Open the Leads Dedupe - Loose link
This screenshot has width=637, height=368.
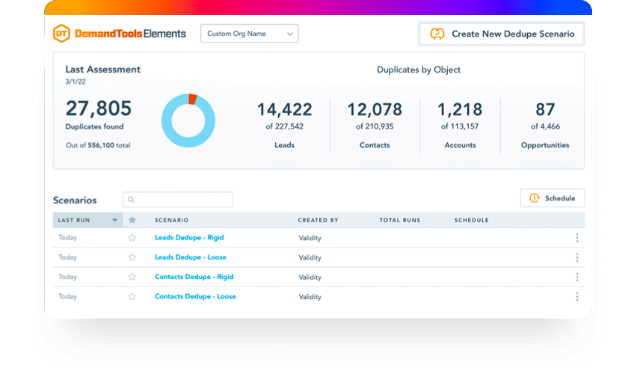tap(191, 257)
